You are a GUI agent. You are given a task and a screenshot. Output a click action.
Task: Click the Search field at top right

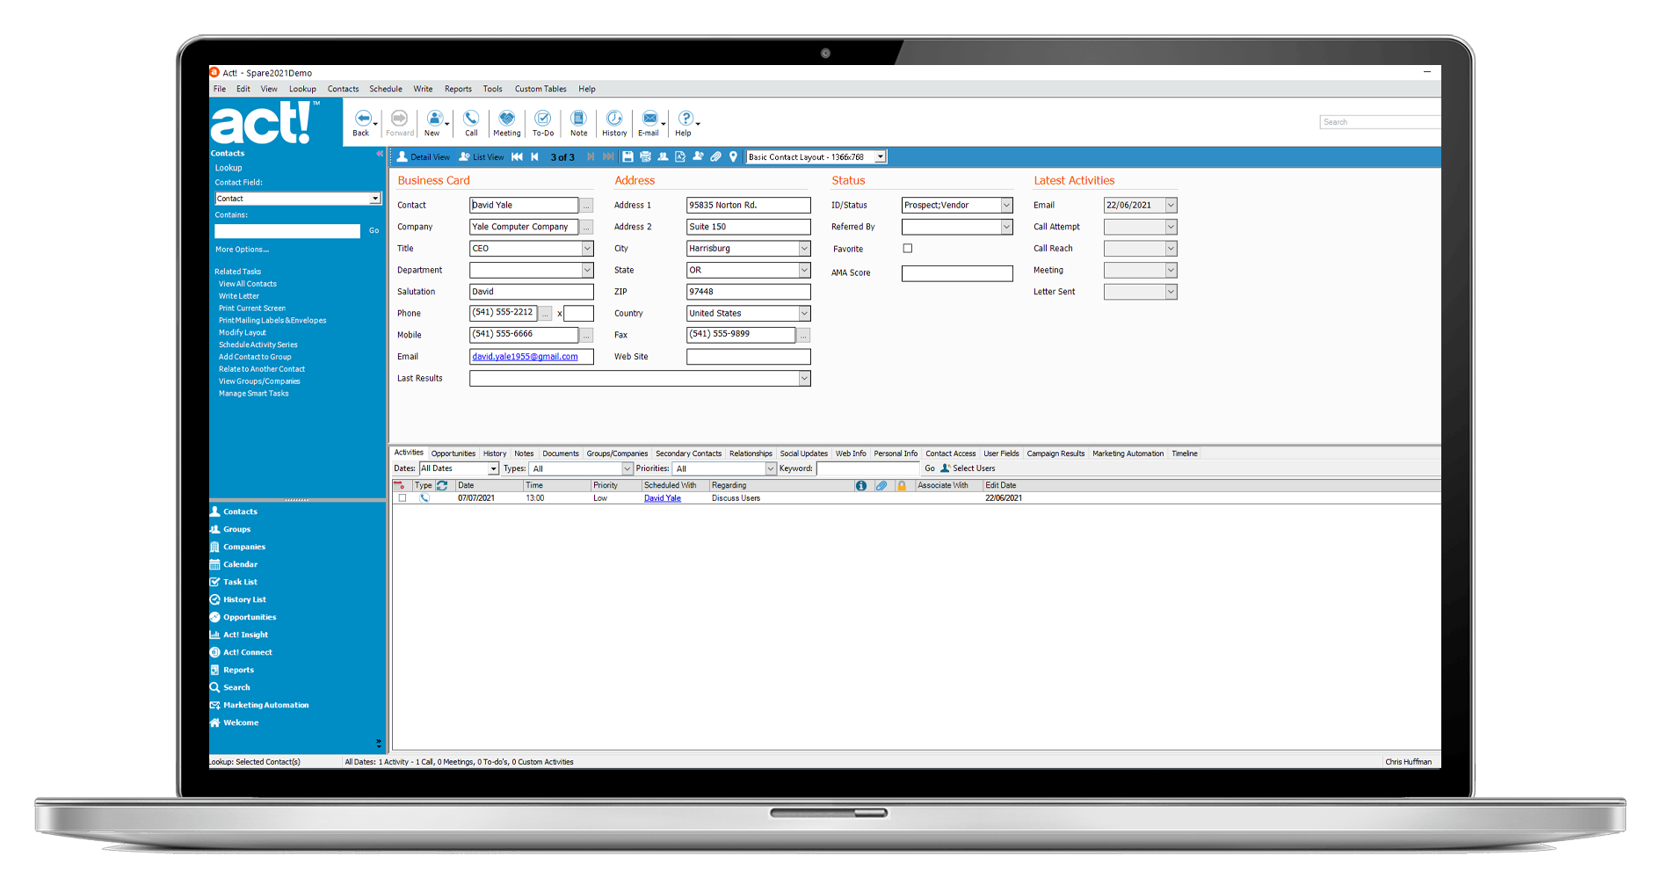point(1380,122)
